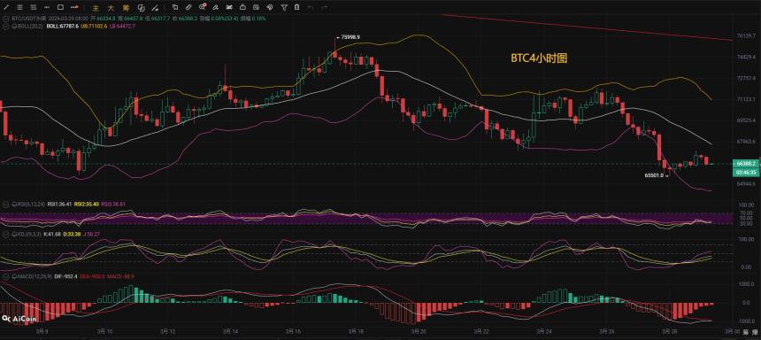Click the 主 main-force indicator button
This screenshot has height=340, width=761.
pyautogui.click(x=96, y=8)
